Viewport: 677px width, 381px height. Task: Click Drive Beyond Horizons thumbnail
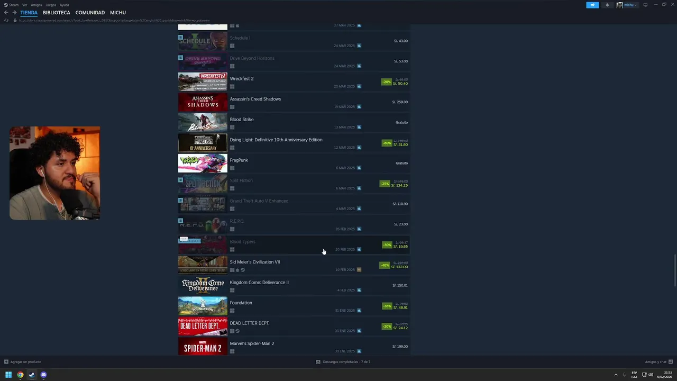tap(203, 61)
